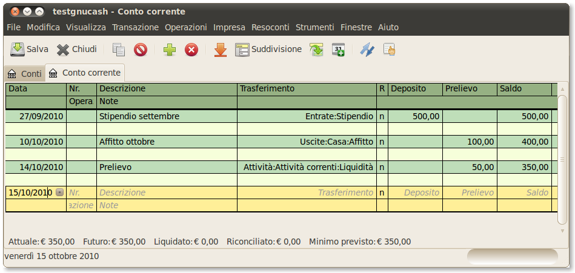
Task: Click the red X cancel-transaction icon
Action: tap(191, 50)
